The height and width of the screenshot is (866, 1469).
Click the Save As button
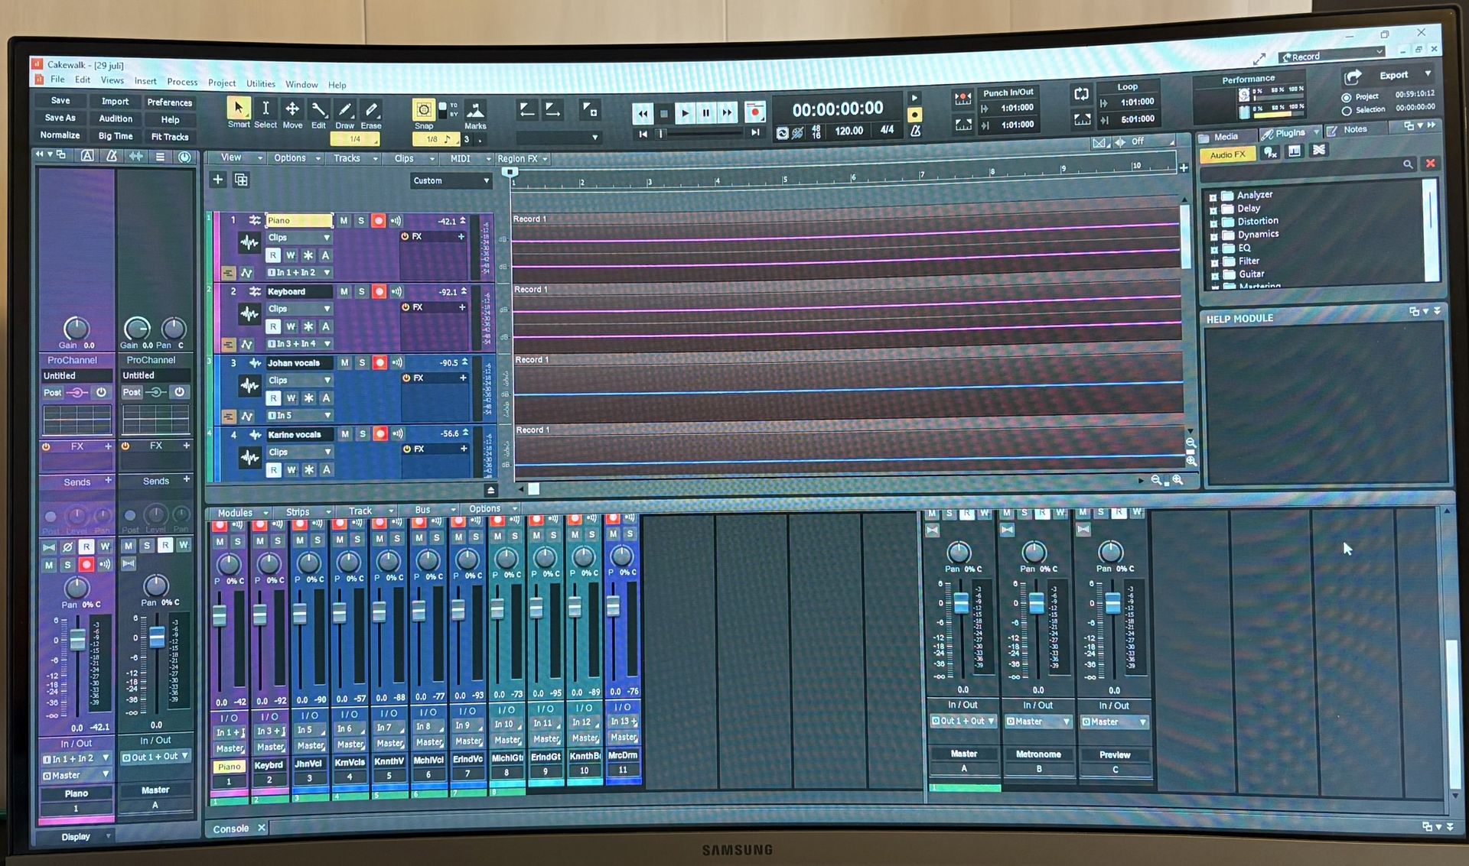60,118
